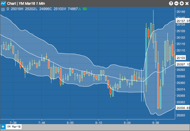
Task: Click the 8:24 time axis label
Action: pos(127,123)
